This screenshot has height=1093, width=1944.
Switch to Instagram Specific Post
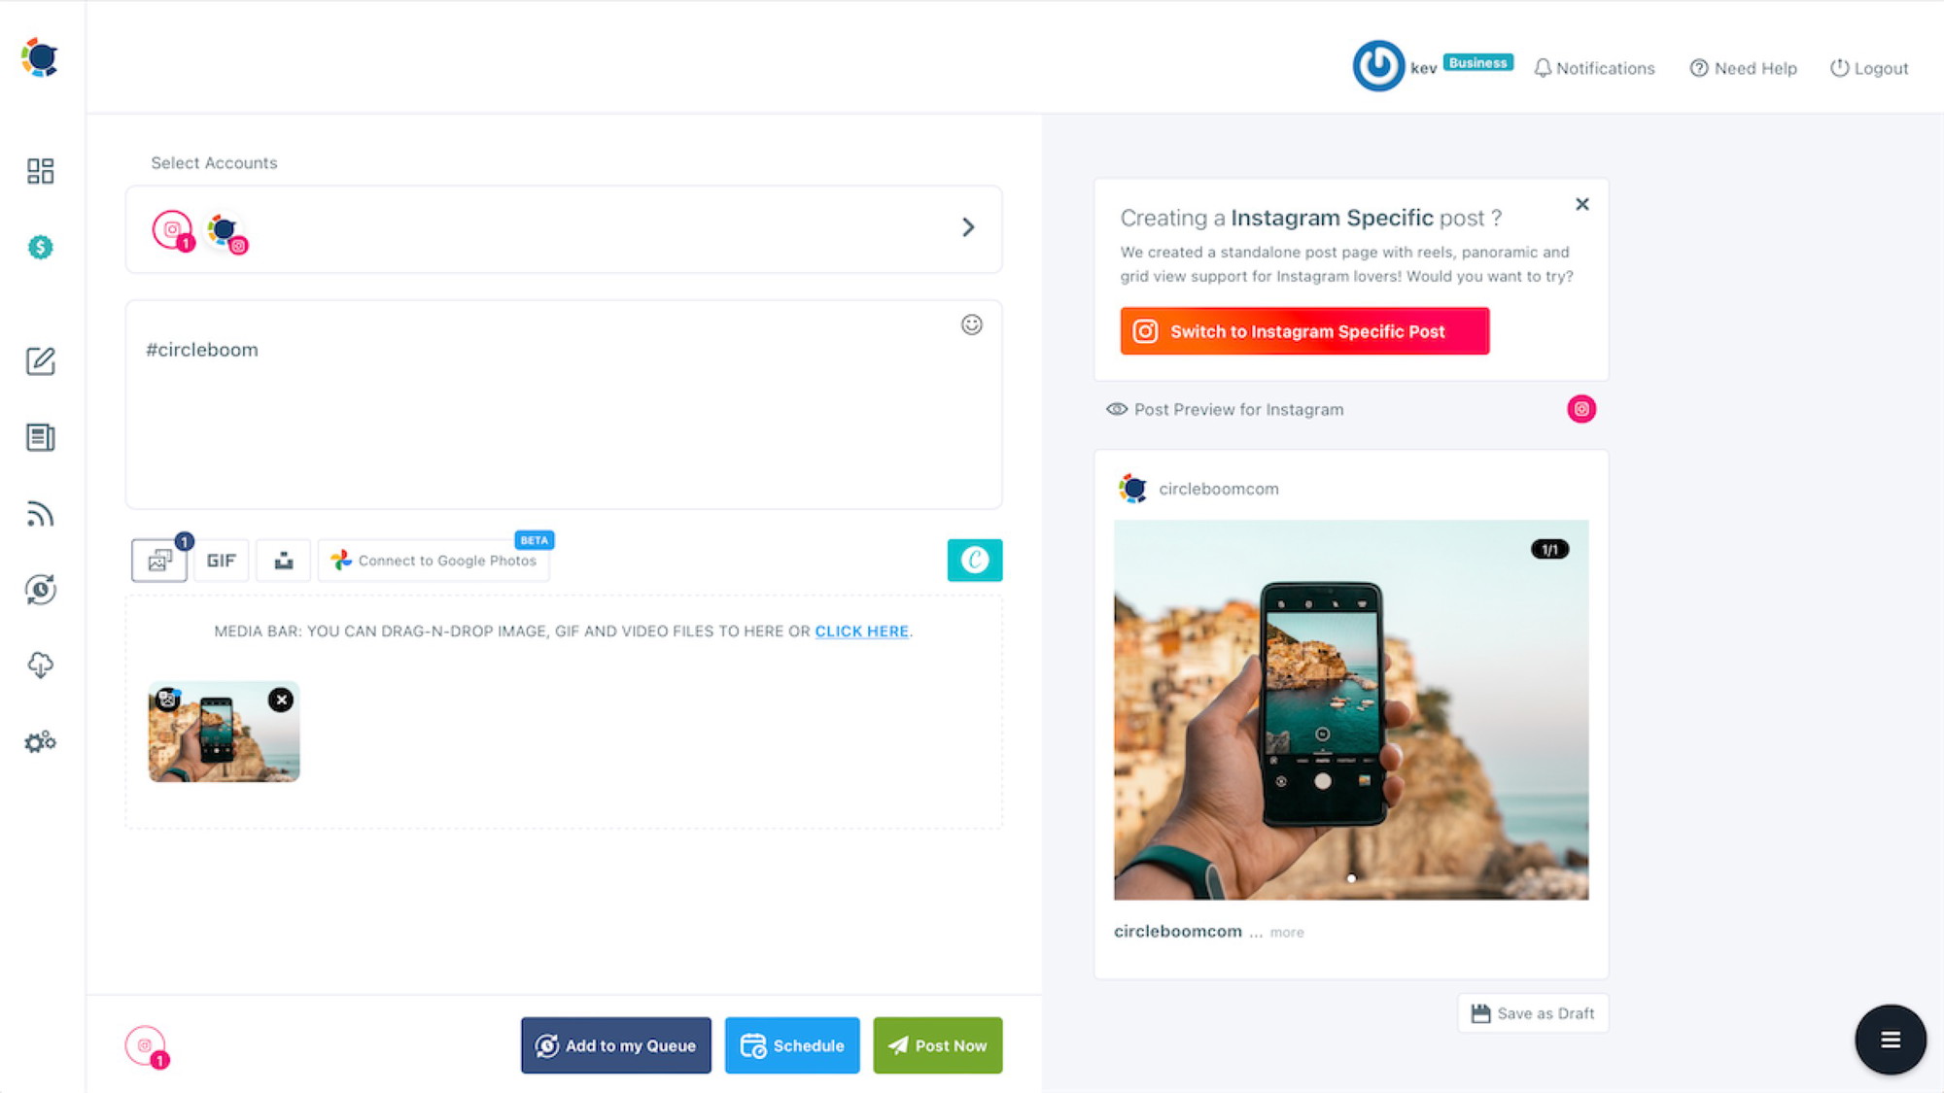(x=1304, y=331)
